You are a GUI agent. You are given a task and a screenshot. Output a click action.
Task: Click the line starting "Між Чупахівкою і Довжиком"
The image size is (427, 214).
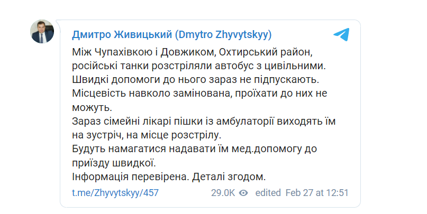pos(192,52)
